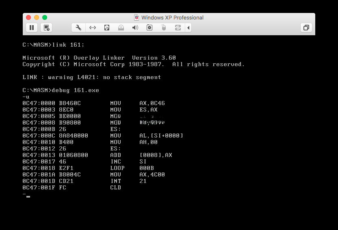Click the INC SI instruction

point(84,161)
